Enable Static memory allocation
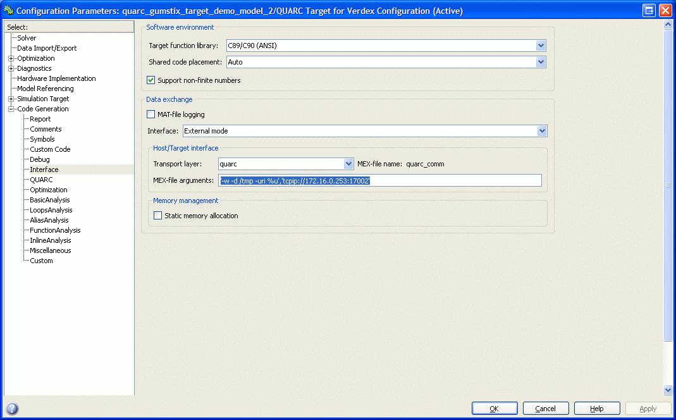This screenshot has width=676, height=420. [x=157, y=215]
